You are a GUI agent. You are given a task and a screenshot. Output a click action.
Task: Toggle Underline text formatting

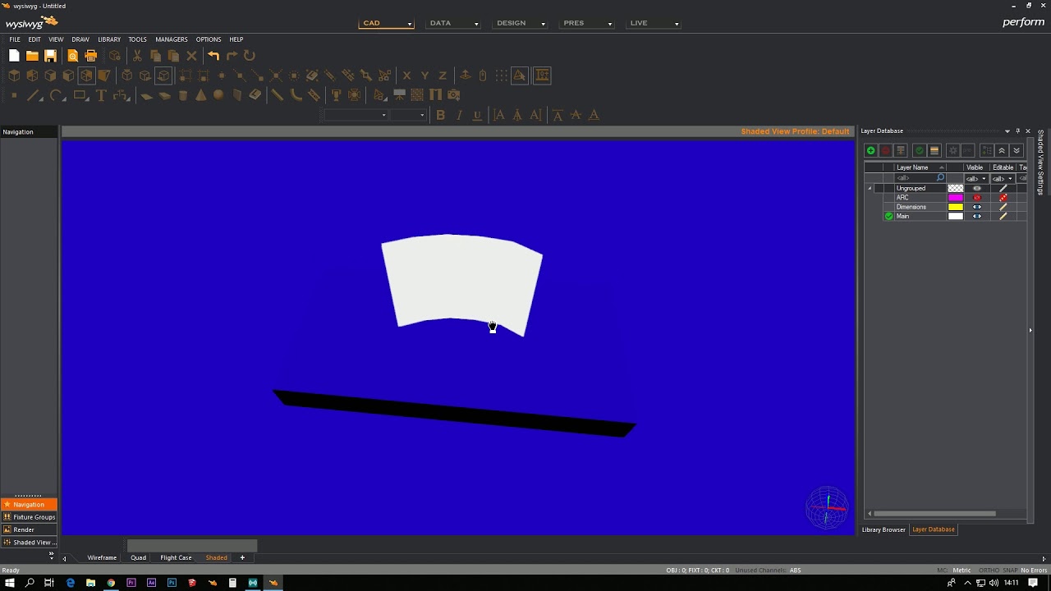477,115
